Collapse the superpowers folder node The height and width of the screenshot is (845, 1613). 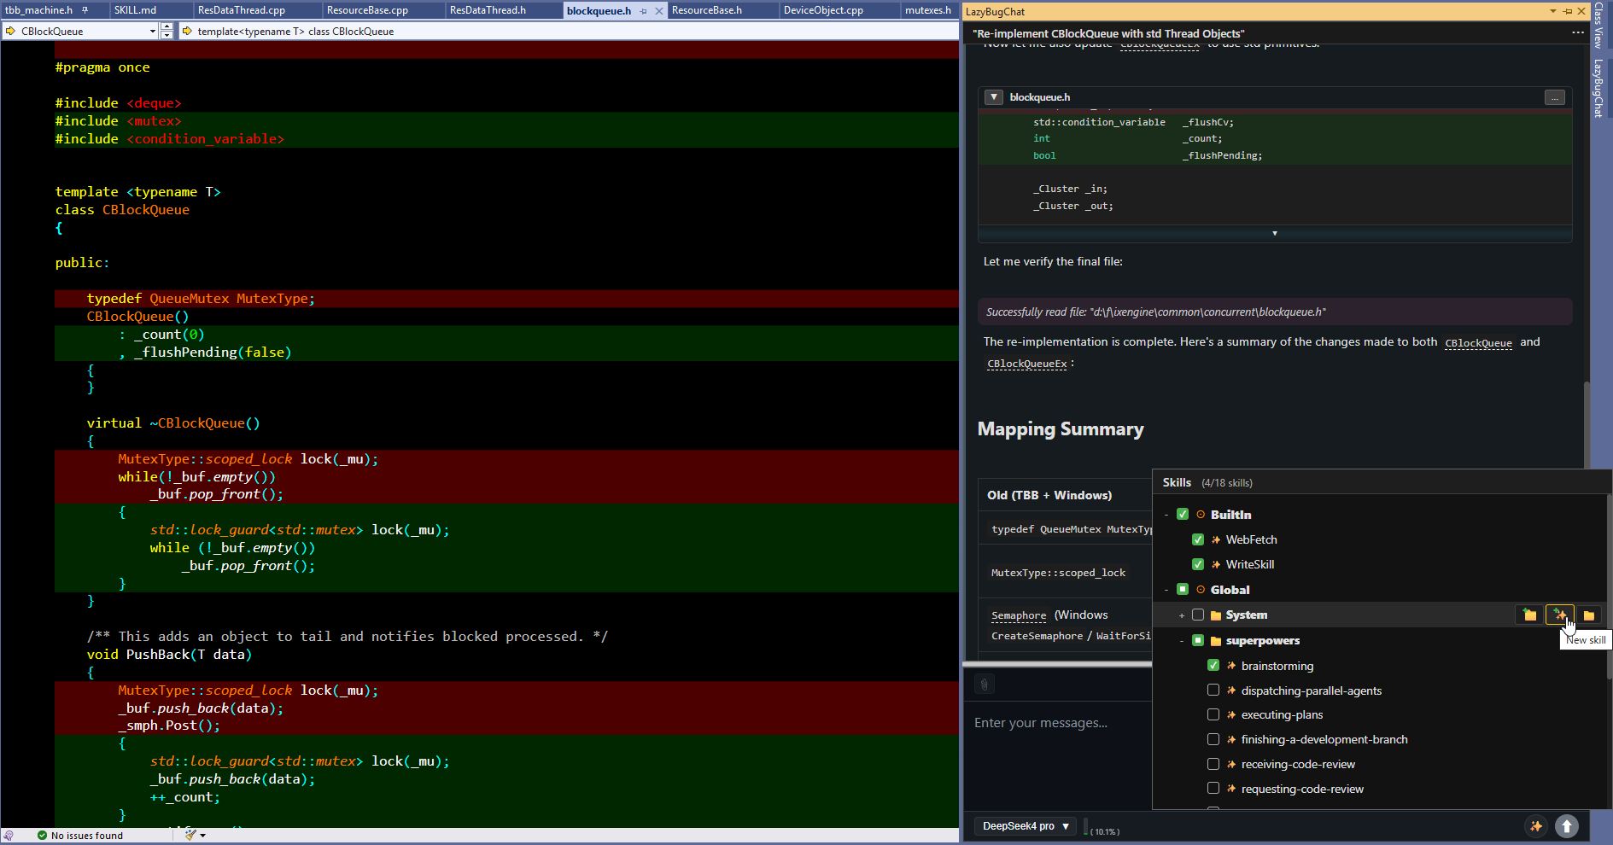[1182, 641]
